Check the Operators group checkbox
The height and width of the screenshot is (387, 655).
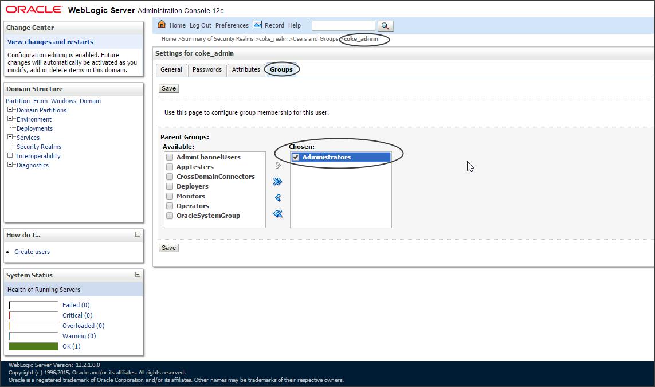pos(170,206)
